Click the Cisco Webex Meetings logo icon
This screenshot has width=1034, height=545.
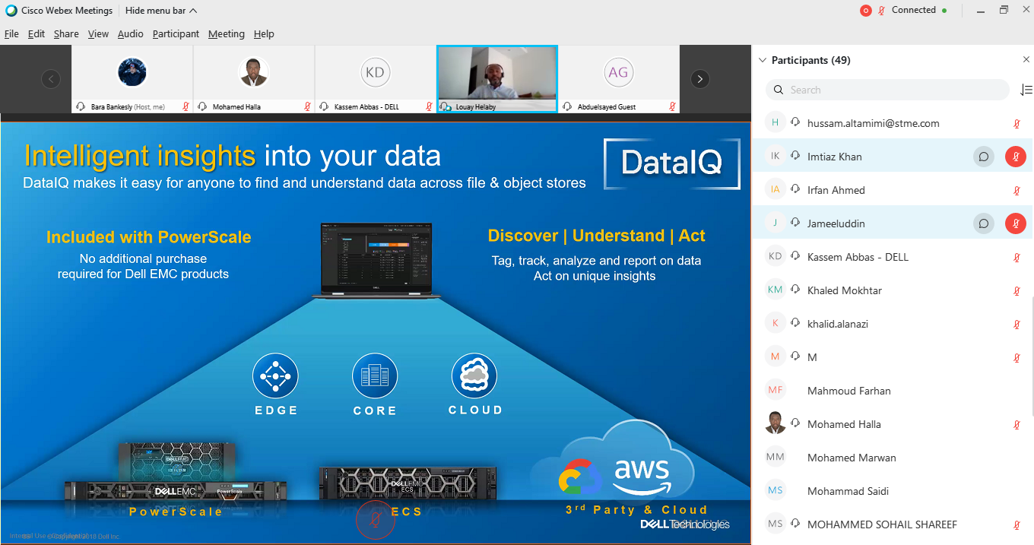(x=11, y=11)
